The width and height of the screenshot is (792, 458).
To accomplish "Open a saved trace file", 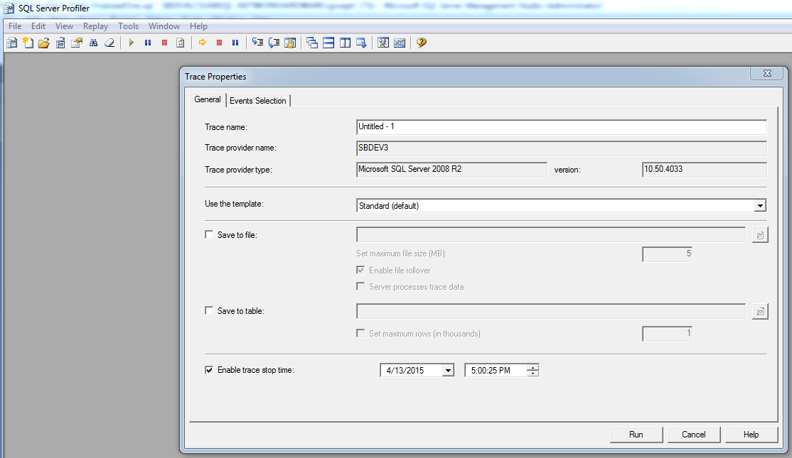I will (44, 43).
